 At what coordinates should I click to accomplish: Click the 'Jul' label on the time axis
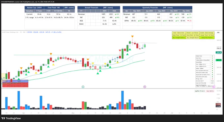tap(172, 113)
